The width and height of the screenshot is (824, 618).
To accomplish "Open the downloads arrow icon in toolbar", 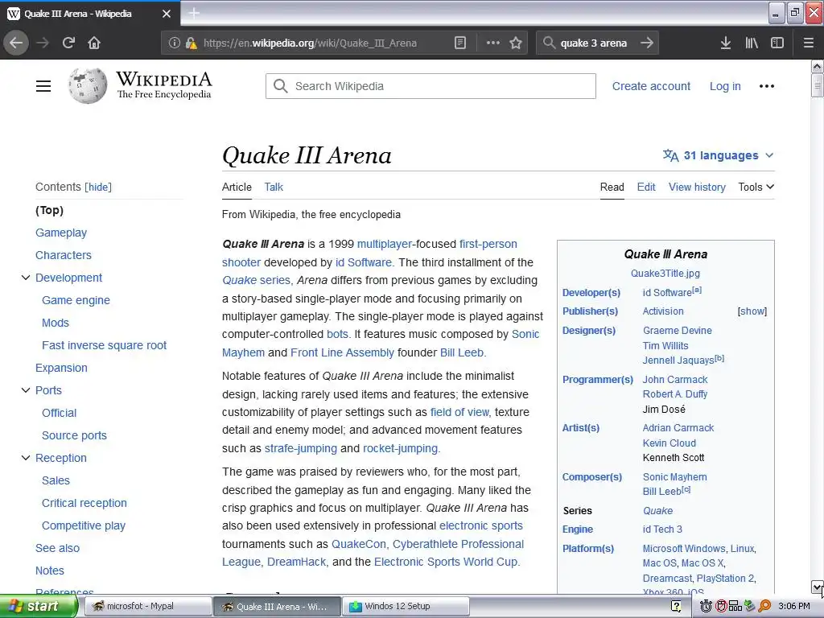I will click(726, 43).
